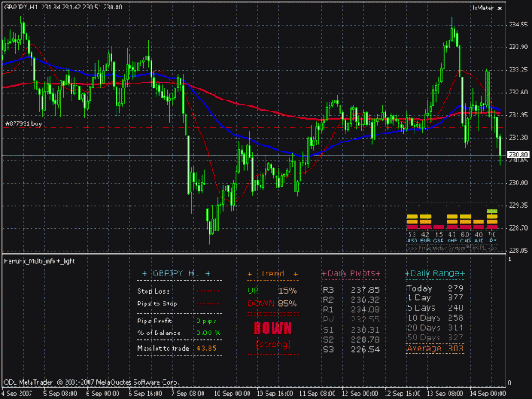Click the FerruFx_Multi_info+_light indicator name

[x=39, y=261]
